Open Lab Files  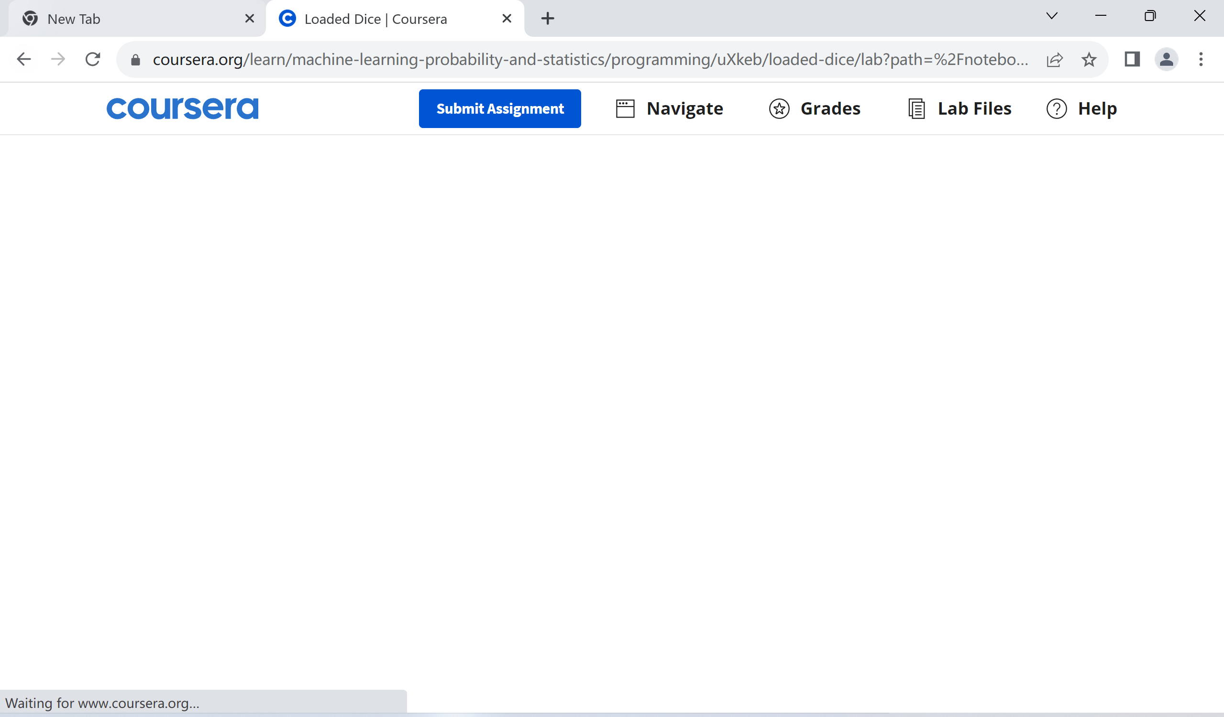point(973,108)
